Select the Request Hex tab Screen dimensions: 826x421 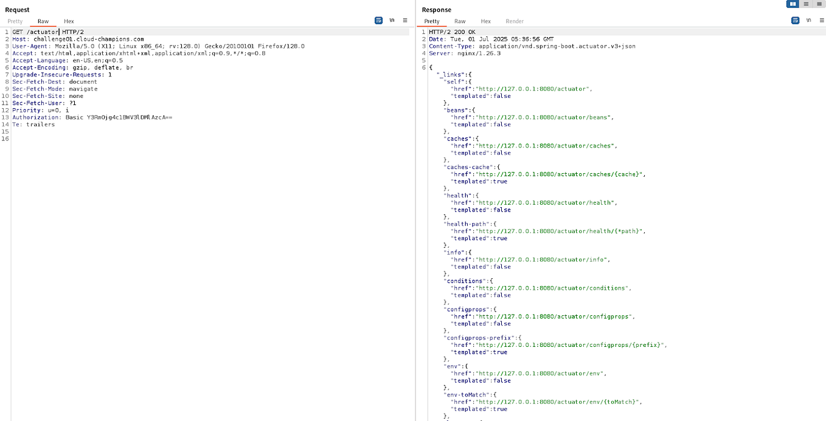tap(69, 21)
